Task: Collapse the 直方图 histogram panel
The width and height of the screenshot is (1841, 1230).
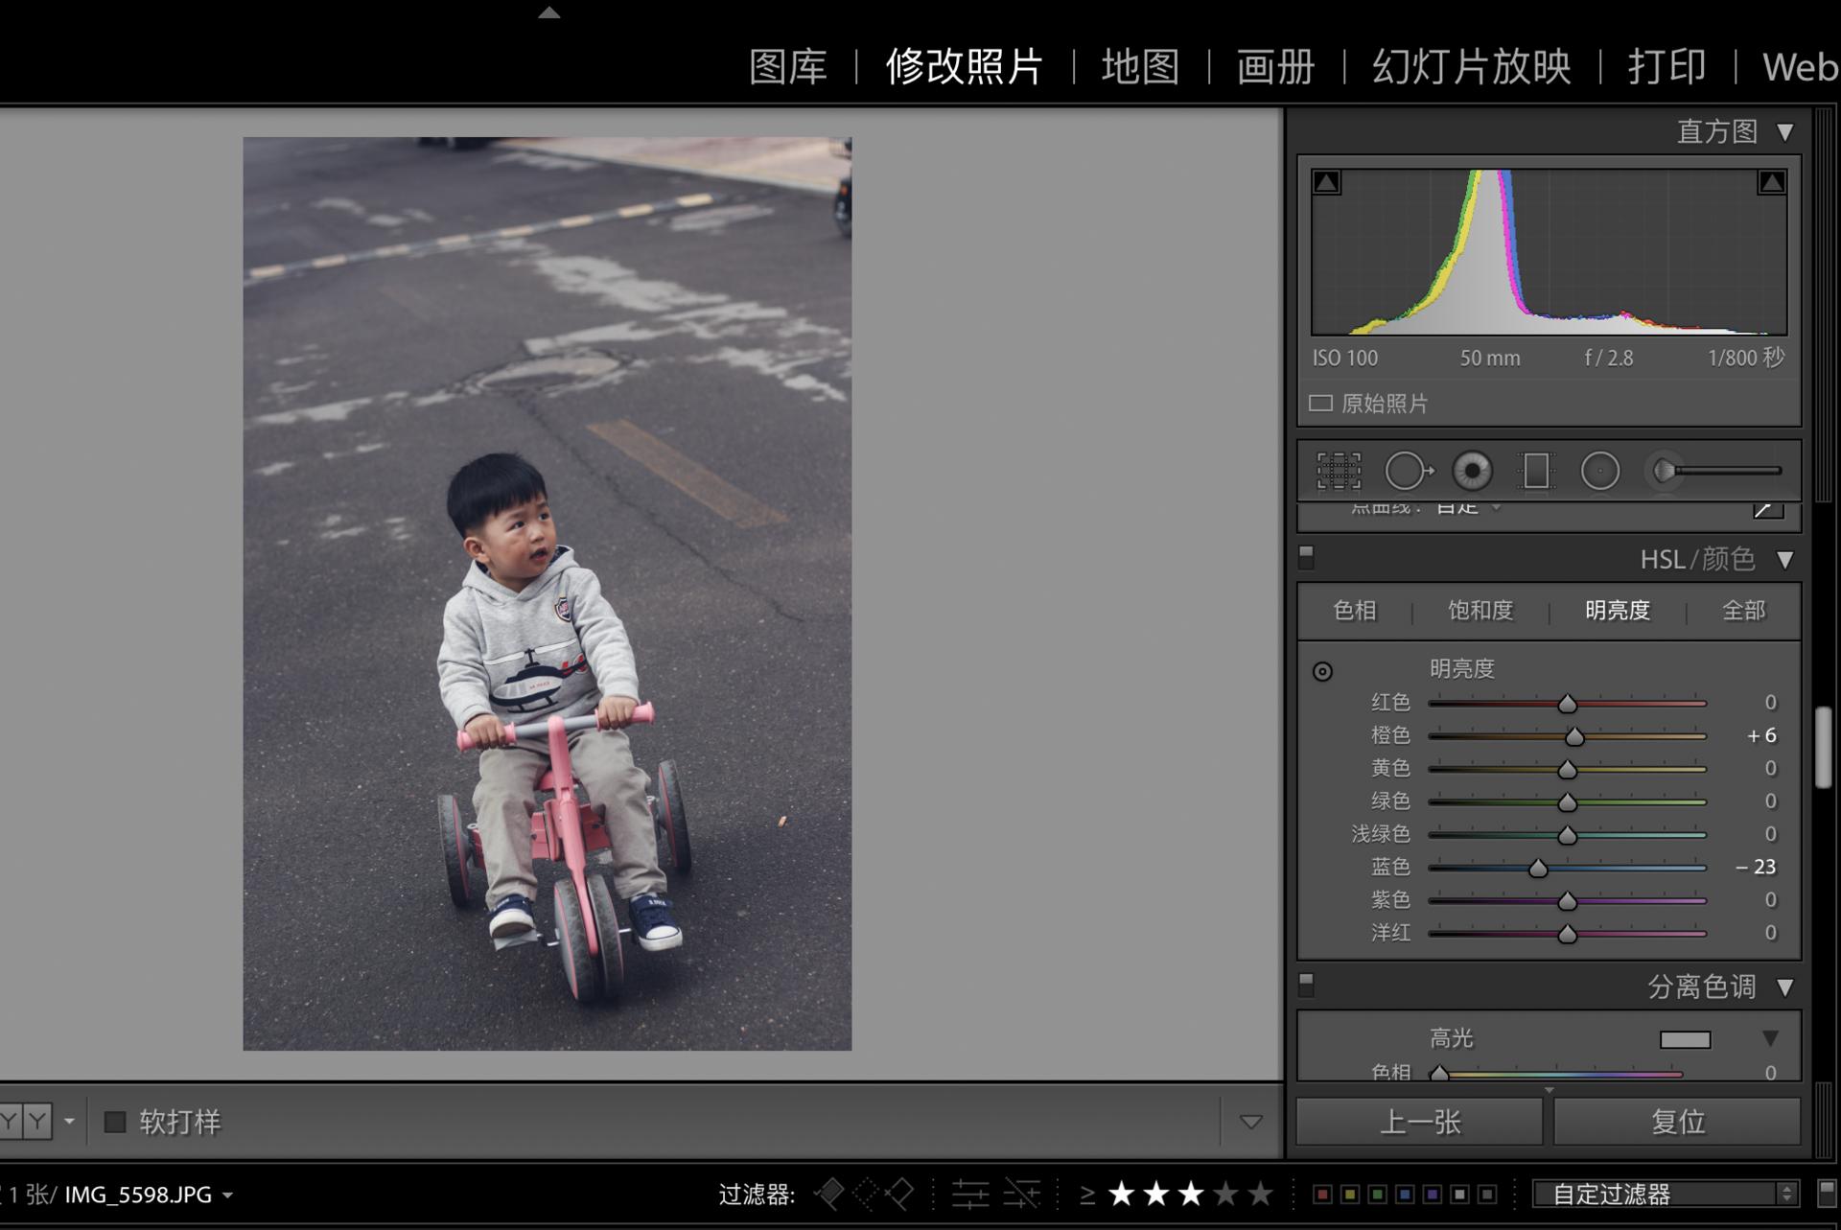Action: [1784, 131]
